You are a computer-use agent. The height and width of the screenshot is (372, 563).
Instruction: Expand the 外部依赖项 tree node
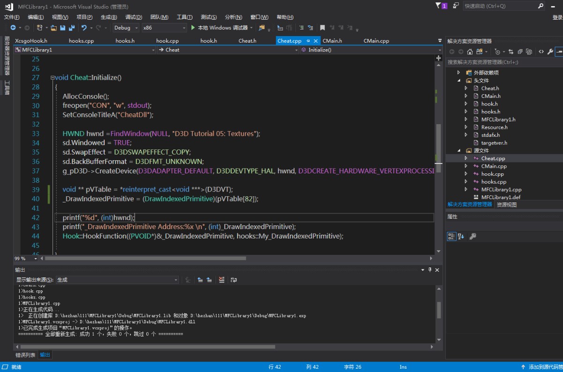click(459, 73)
